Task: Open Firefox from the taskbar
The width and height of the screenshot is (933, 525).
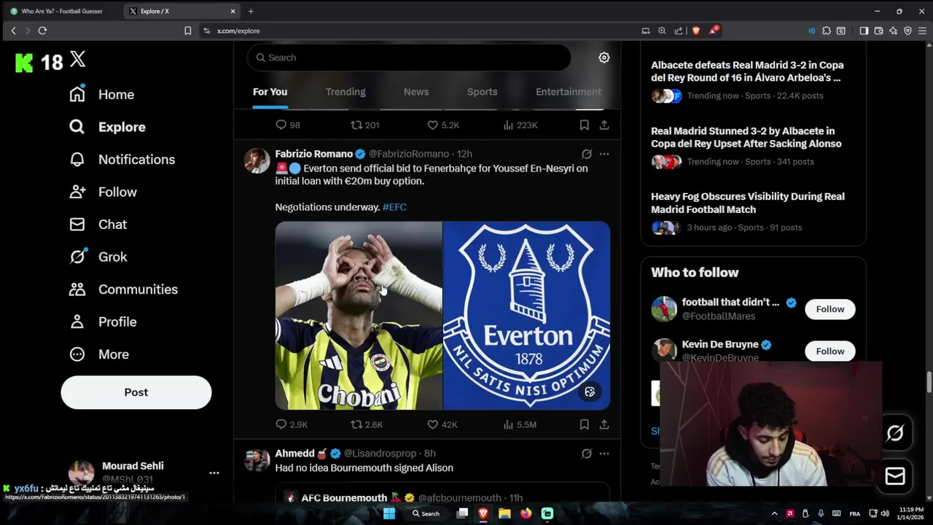Action: point(526,513)
